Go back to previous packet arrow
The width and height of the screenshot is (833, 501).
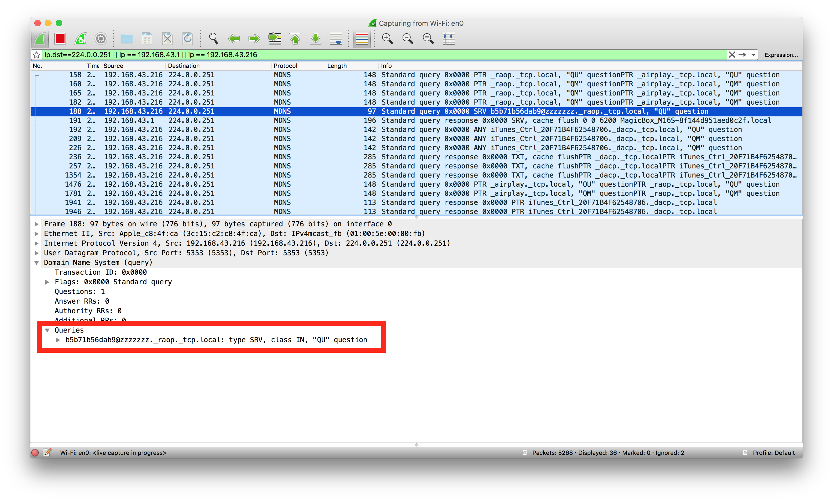234,38
